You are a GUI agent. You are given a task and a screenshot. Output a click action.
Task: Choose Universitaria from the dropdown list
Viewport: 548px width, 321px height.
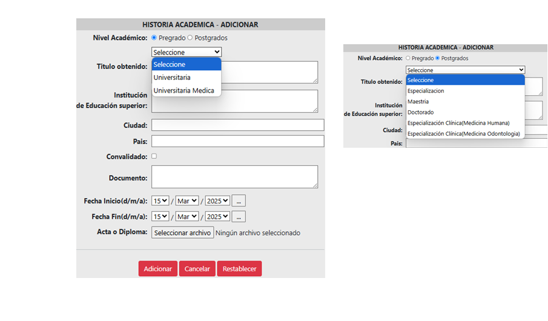click(x=172, y=78)
